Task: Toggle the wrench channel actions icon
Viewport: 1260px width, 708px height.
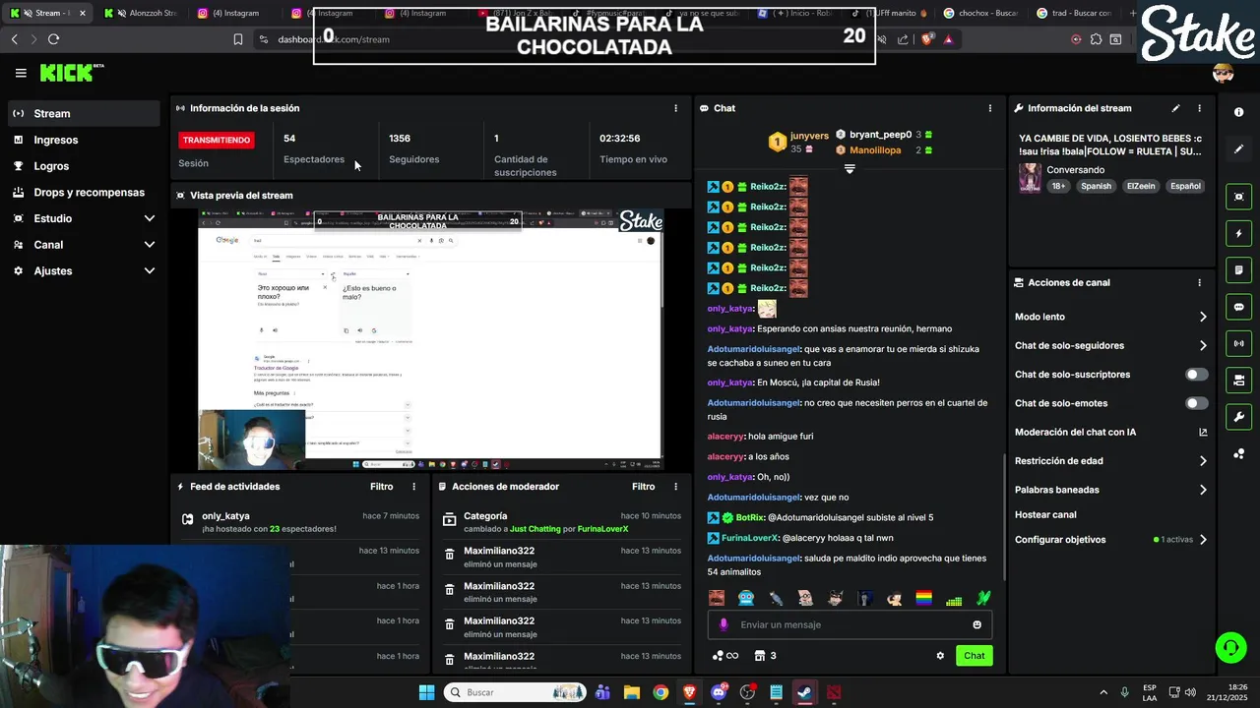Action: pyautogui.click(x=1238, y=417)
